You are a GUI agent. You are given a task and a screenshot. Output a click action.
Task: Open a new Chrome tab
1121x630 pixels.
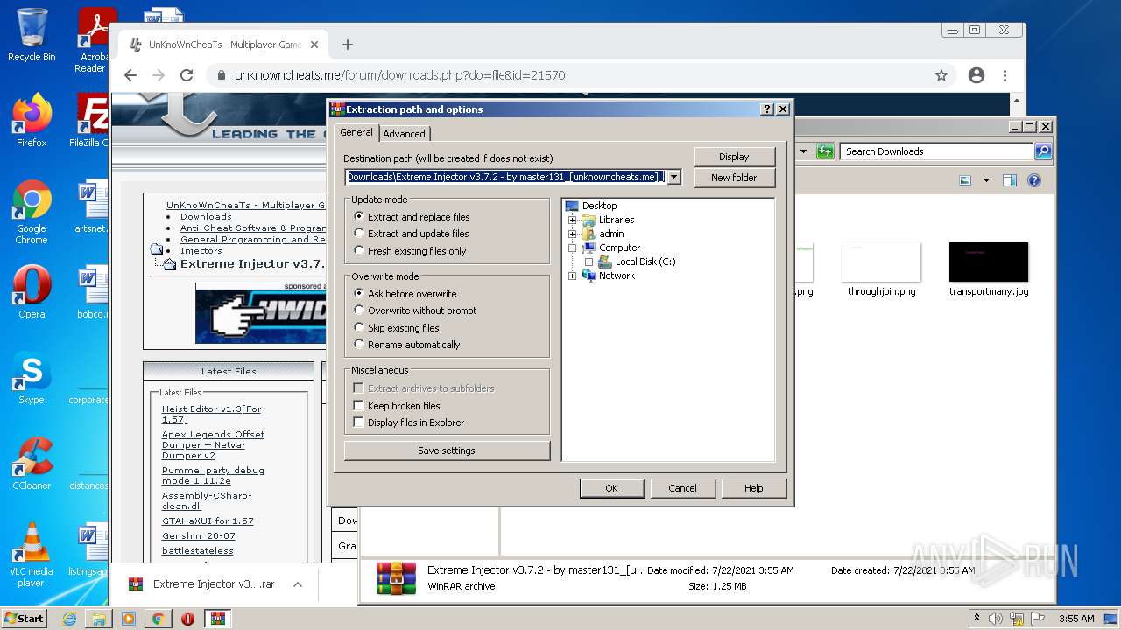pyautogui.click(x=348, y=45)
